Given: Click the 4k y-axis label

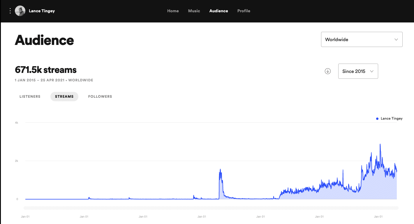Looking at the screenshot, I should [x=17, y=123].
